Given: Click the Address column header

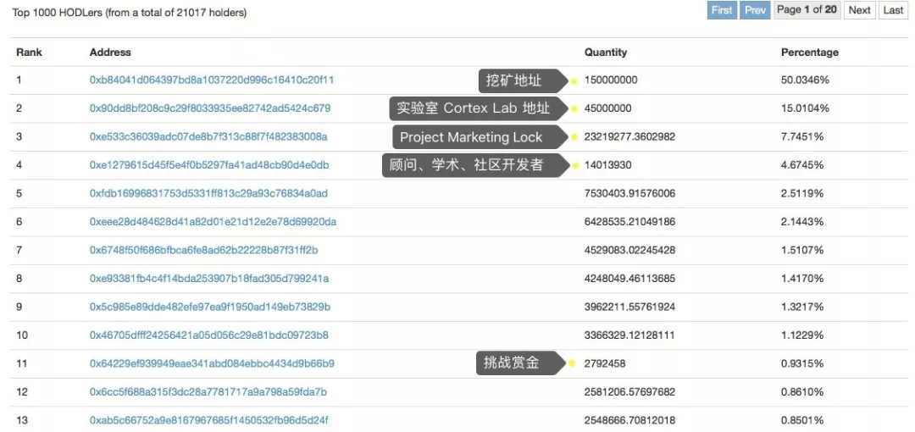Looking at the screenshot, I should (x=110, y=52).
